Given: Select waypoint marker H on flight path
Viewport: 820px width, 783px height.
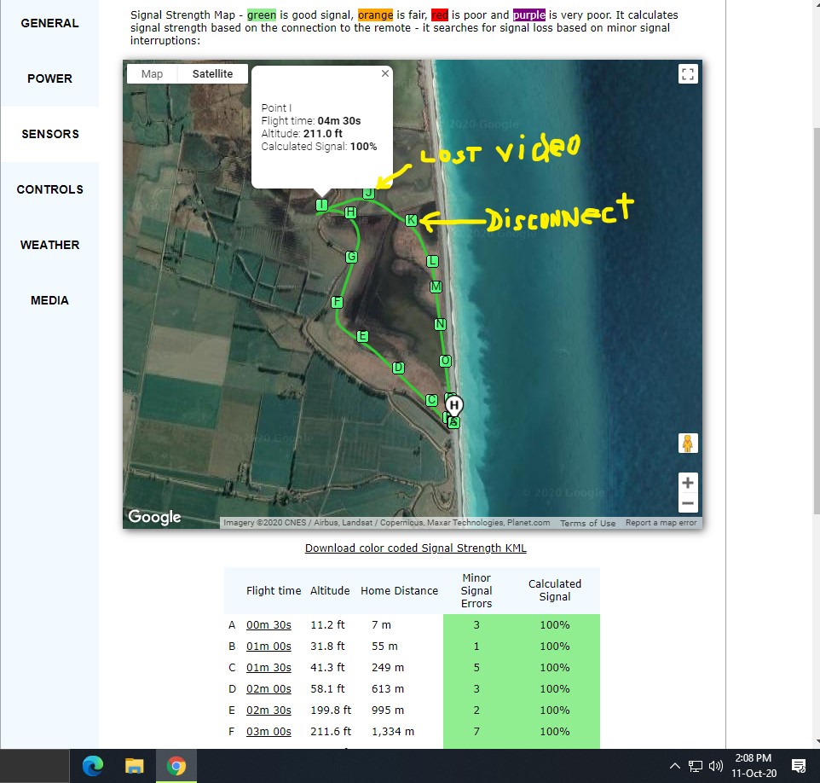Looking at the screenshot, I should click(x=350, y=212).
